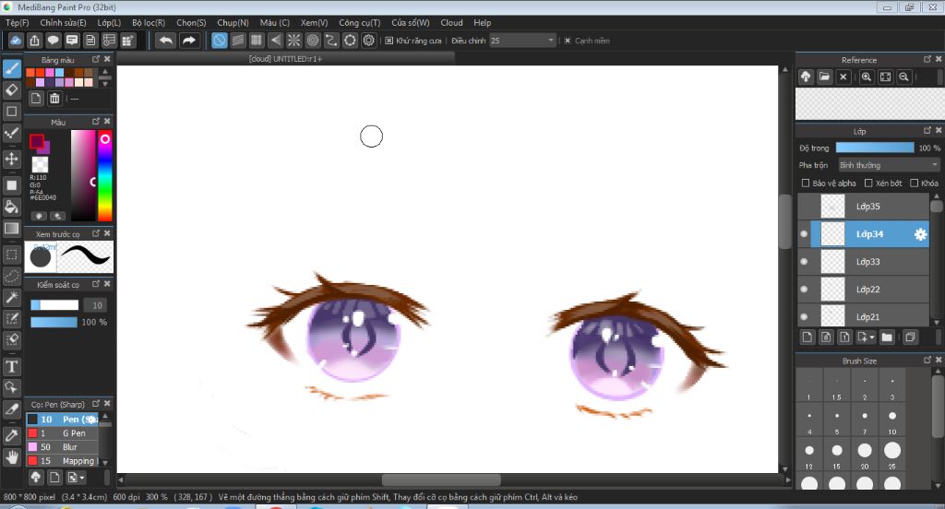The width and height of the screenshot is (945, 509).
Task: Enable the Khóa layer lock checkbox
Action: [914, 183]
